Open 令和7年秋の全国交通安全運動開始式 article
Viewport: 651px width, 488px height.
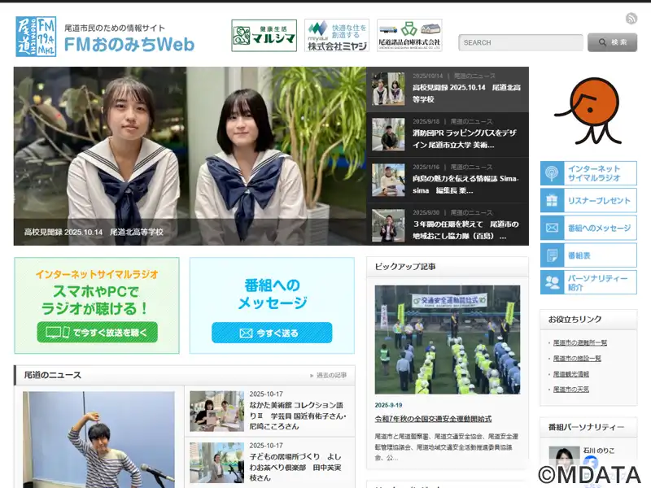tap(433, 419)
